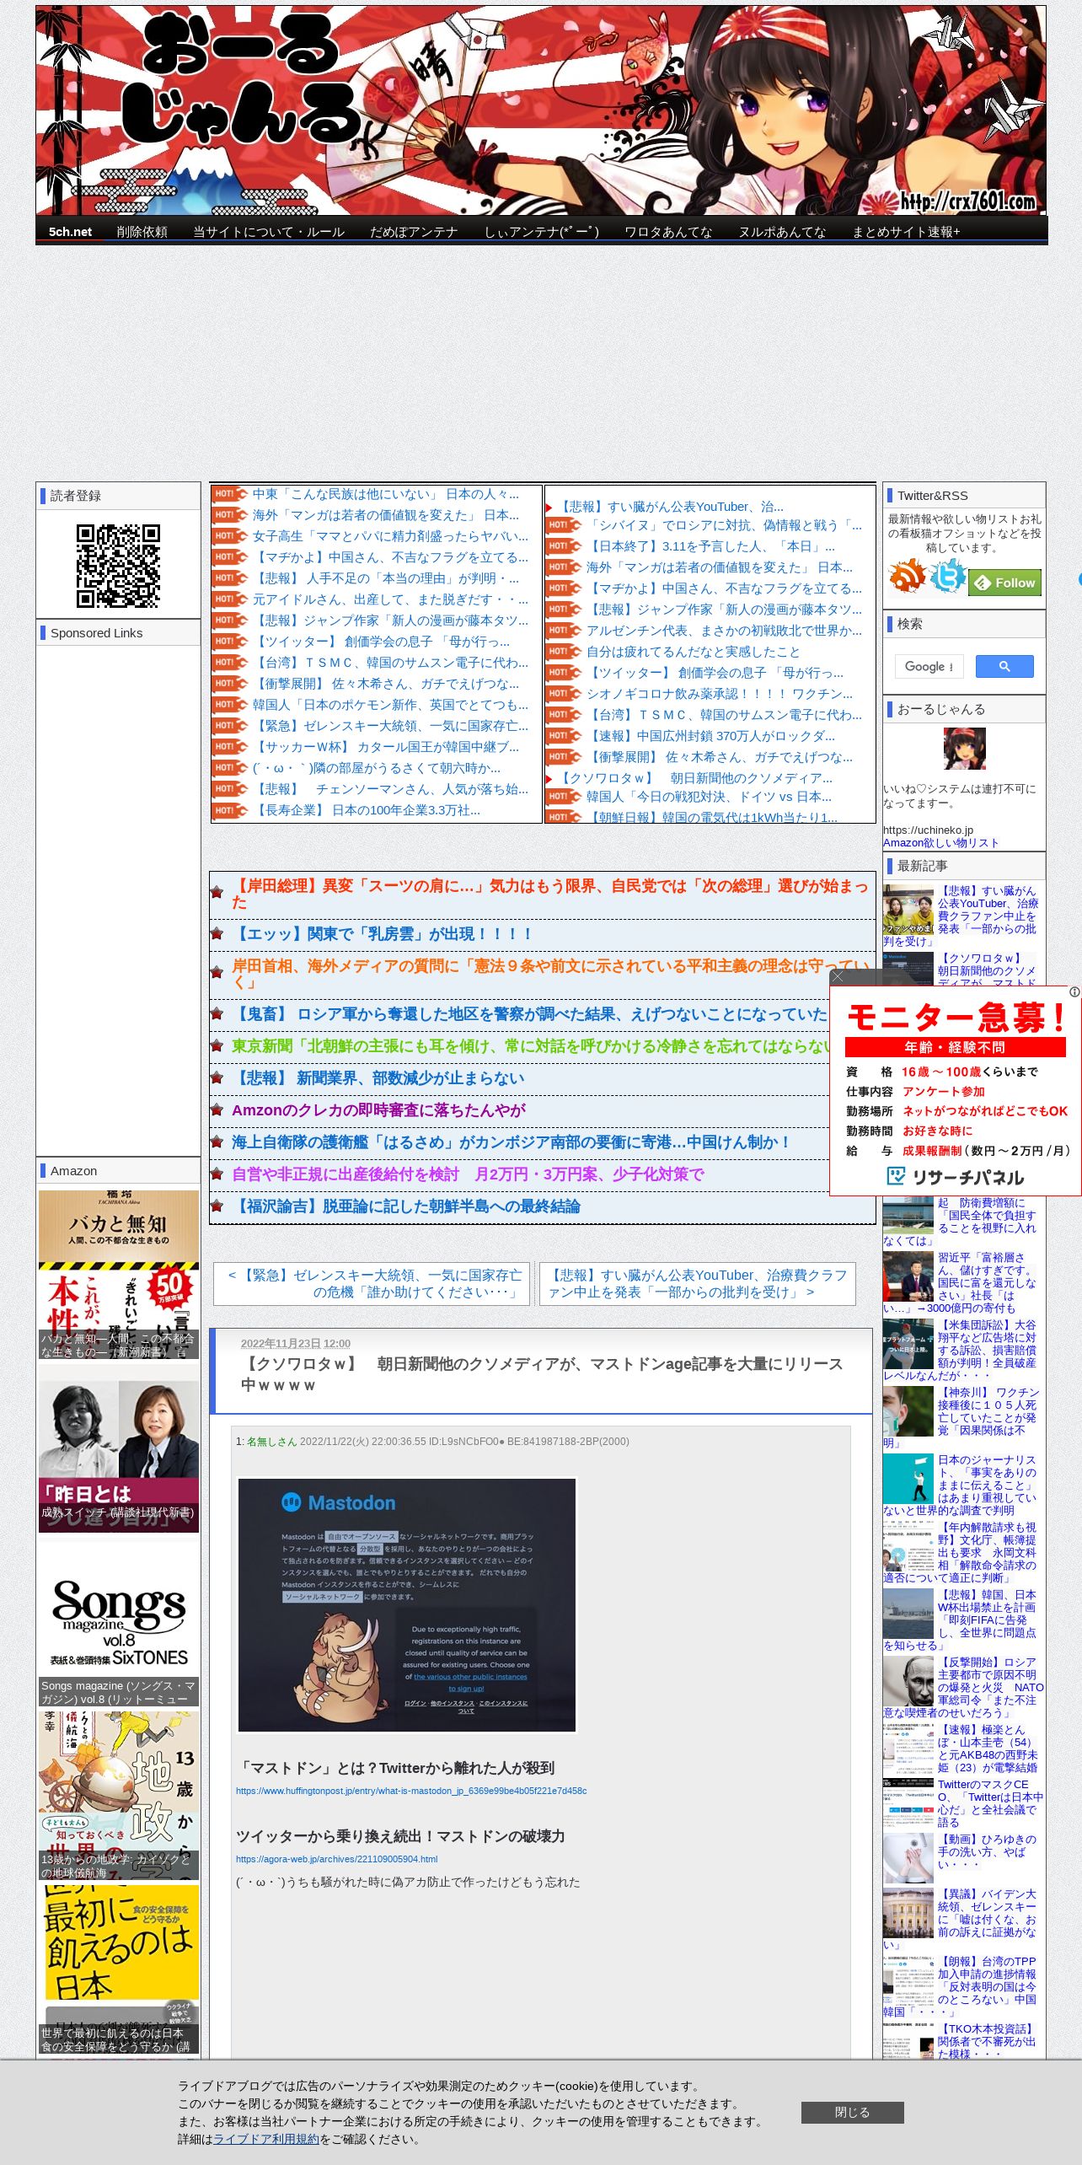The width and height of the screenshot is (1082, 2165).
Task: Focus the Google custom search field
Action: point(929,666)
